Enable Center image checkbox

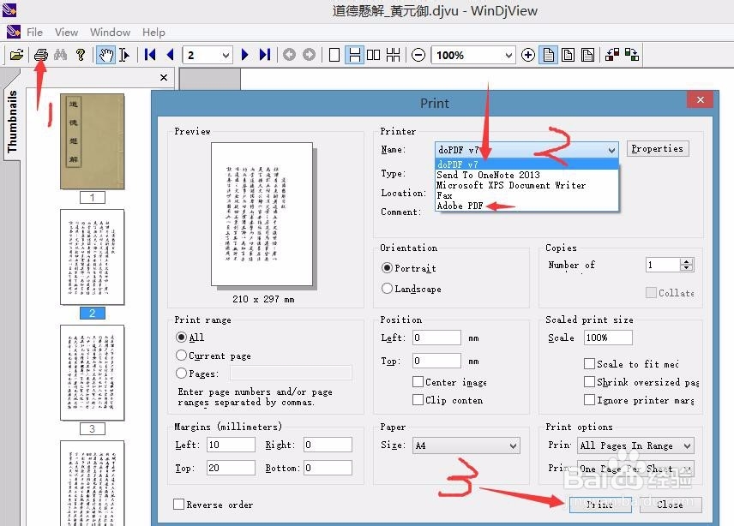[x=418, y=382]
